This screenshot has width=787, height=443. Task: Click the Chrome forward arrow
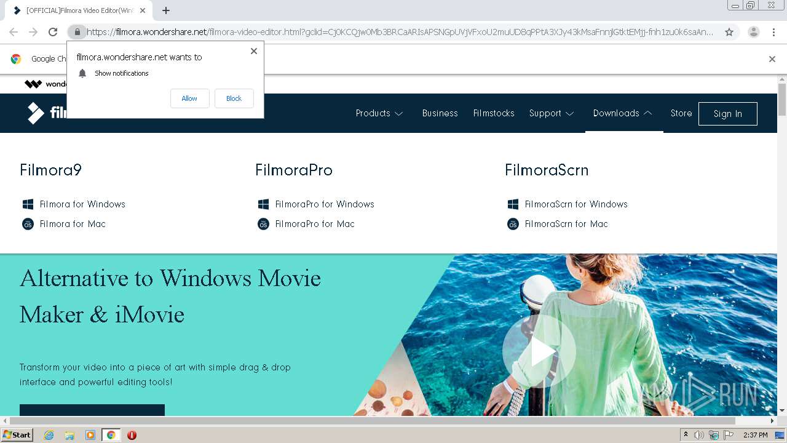(33, 32)
